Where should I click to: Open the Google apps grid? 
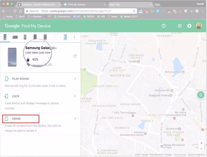point(180,26)
